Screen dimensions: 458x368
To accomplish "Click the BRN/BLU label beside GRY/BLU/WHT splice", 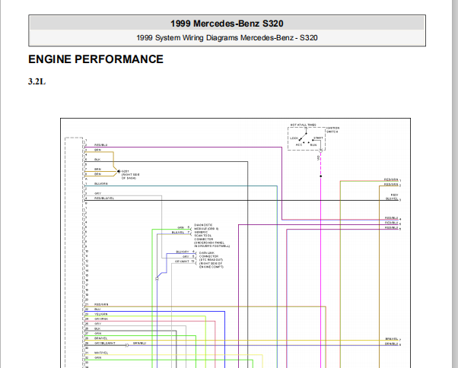I will 139,344.
